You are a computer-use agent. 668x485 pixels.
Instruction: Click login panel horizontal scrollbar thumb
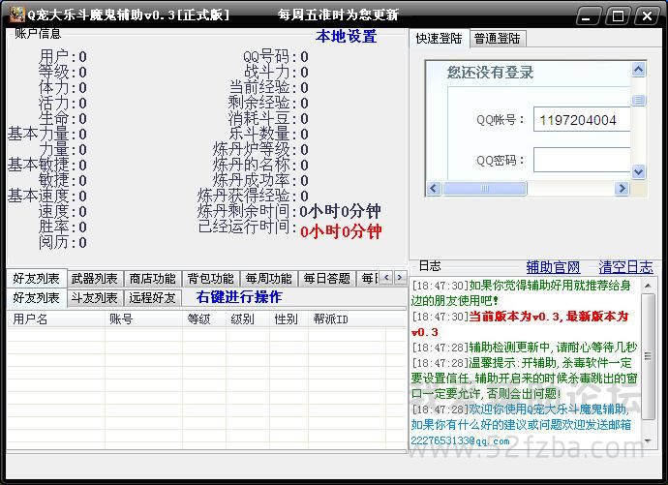point(485,188)
